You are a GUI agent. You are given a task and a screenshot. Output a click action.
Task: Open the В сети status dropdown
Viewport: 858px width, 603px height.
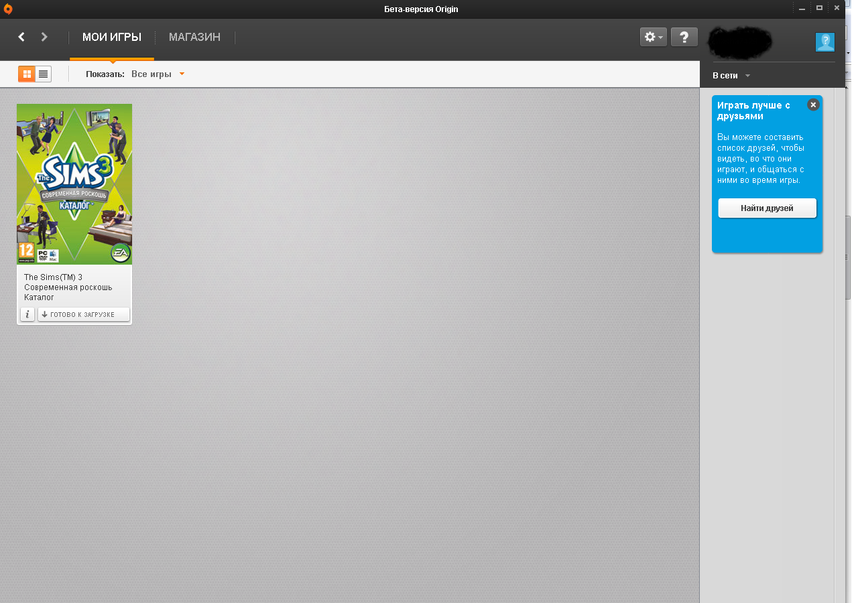point(731,76)
